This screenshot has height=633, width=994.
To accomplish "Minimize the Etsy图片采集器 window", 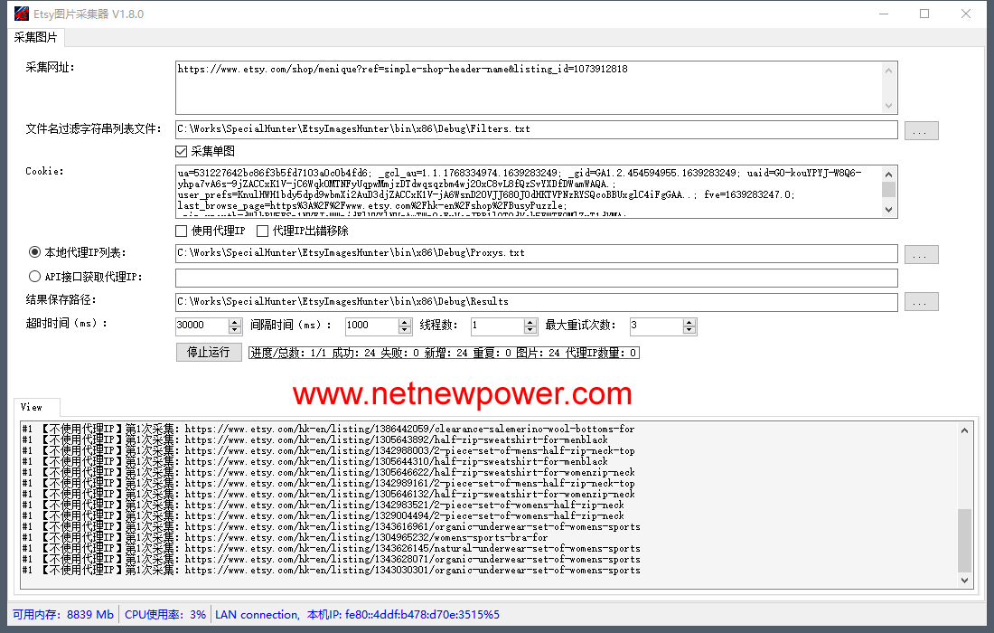I will [884, 14].
